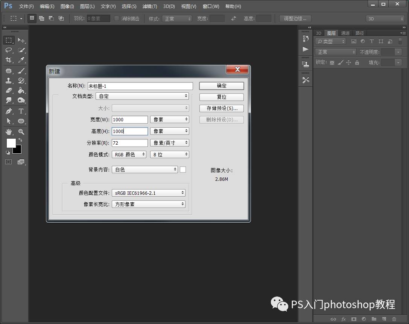This screenshot has height=324, width=409.
Task: Choose Subtract from Selection mode
Action: [x=52, y=18]
